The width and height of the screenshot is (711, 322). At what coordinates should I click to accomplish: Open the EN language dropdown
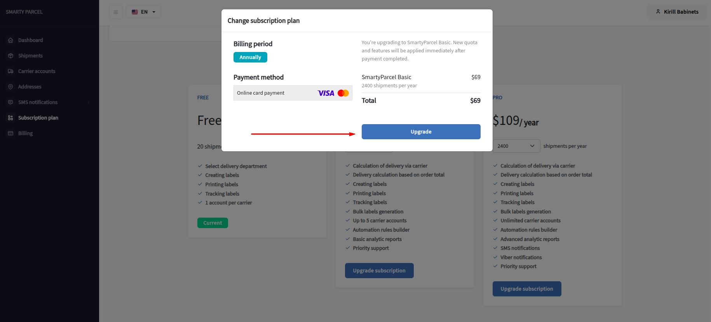click(144, 12)
